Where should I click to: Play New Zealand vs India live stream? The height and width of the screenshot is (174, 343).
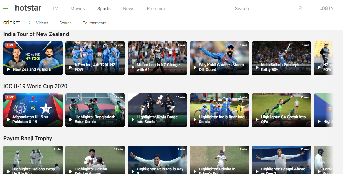coord(33,58)
